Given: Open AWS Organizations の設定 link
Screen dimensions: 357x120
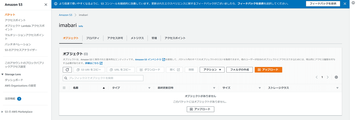Looking at the screenshot, I should coord(20,86).
